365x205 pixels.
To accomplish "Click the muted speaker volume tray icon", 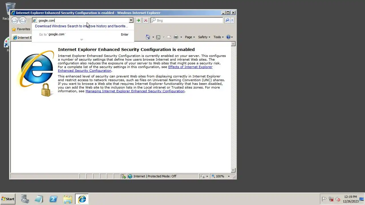I will (338, 199).
